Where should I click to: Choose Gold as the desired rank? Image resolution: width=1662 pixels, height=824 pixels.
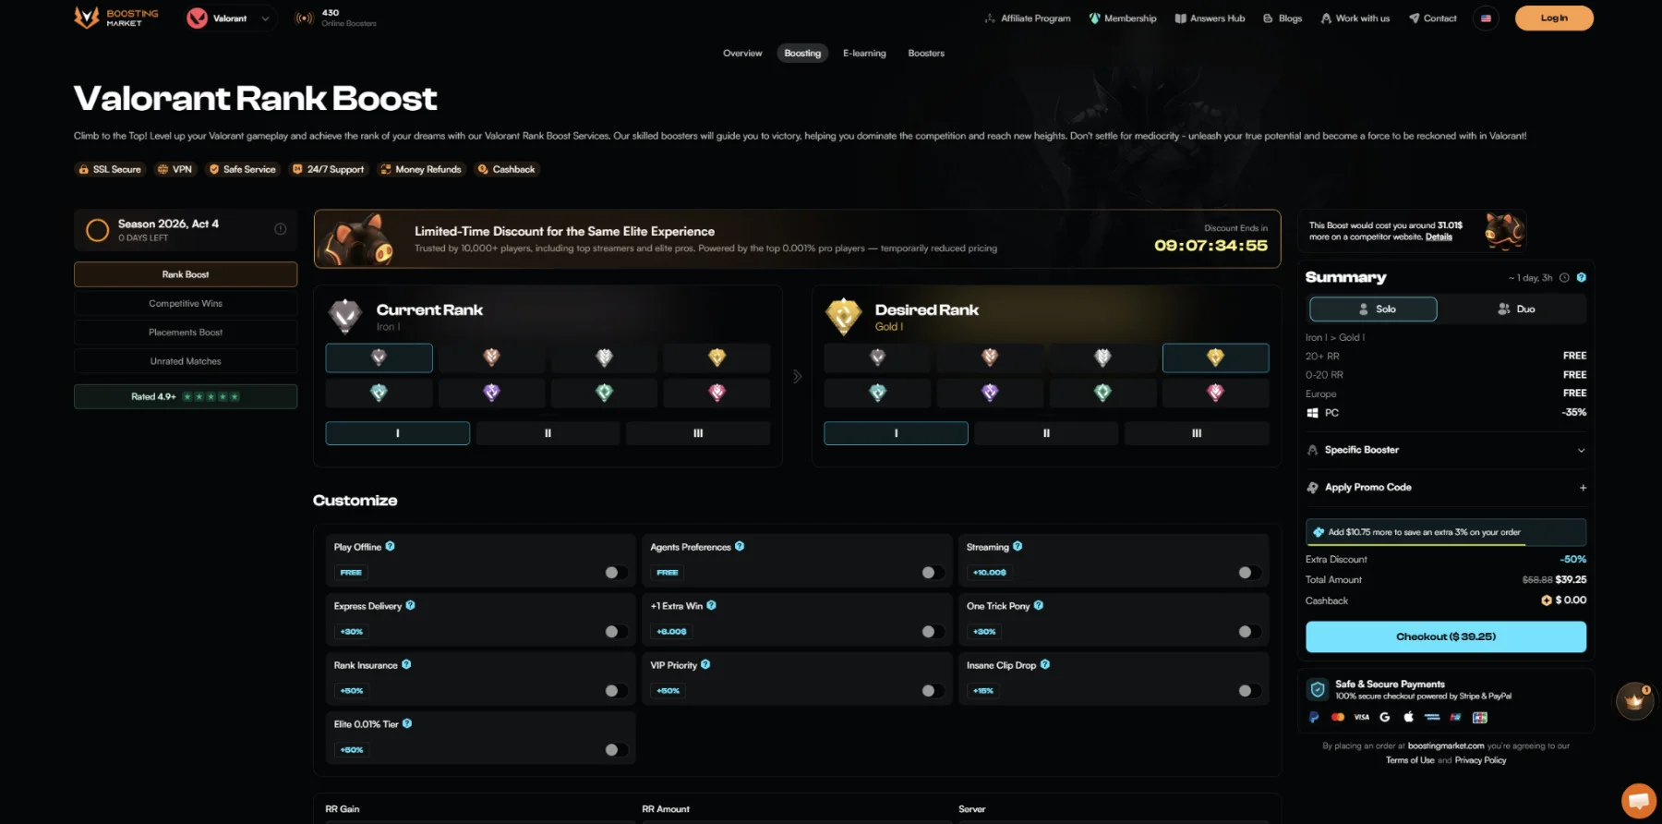point(1215,357)
